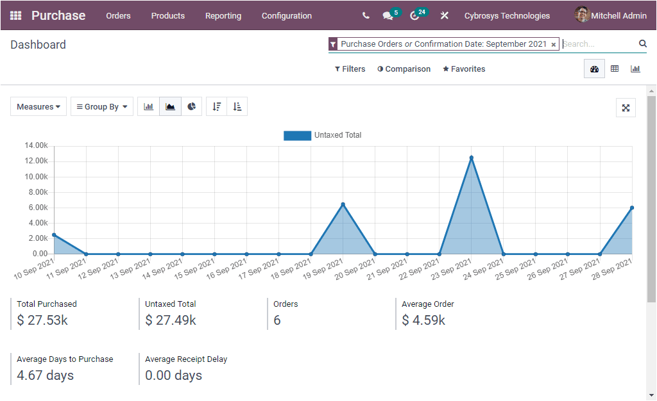Remove the September 2021 filter tag
This screenshot has width=657, height=401.
tap(553, 44)
